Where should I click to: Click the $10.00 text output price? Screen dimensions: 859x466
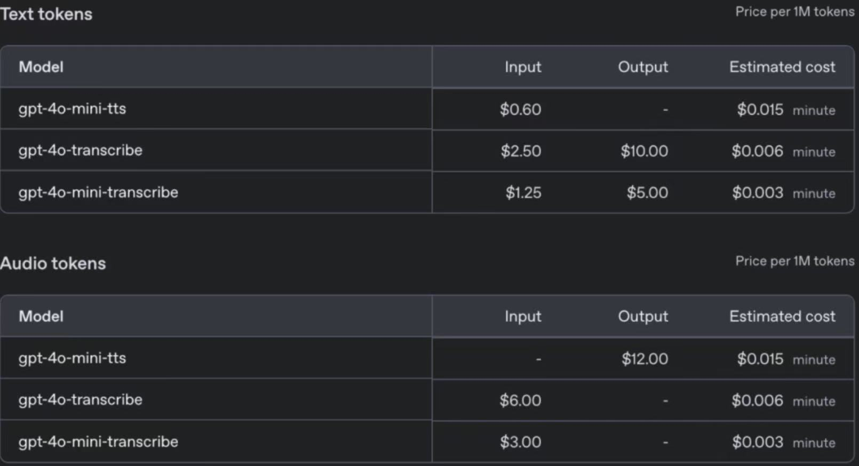(644, 151)
